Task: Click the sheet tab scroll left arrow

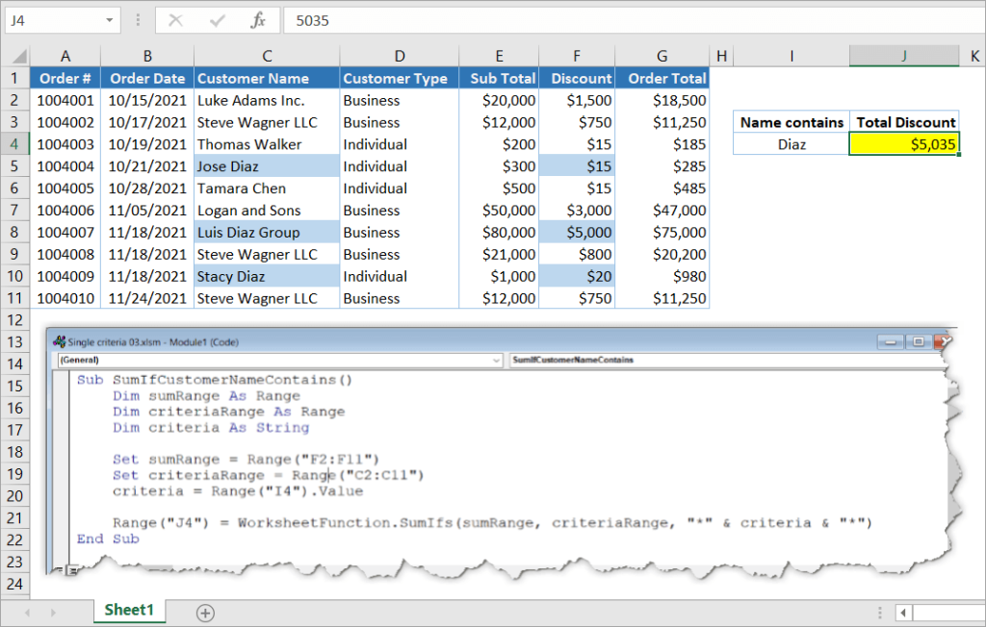Action: (x=27, y=612)
